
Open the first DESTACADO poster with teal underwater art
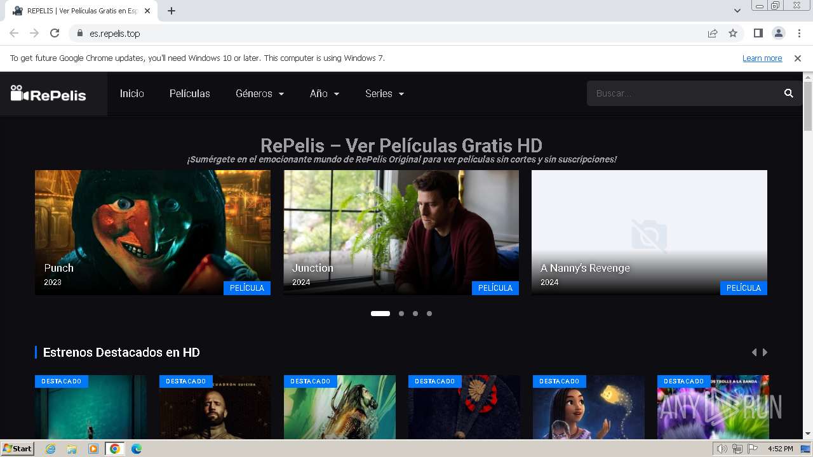pyautogui.click(x=91, y=407)
